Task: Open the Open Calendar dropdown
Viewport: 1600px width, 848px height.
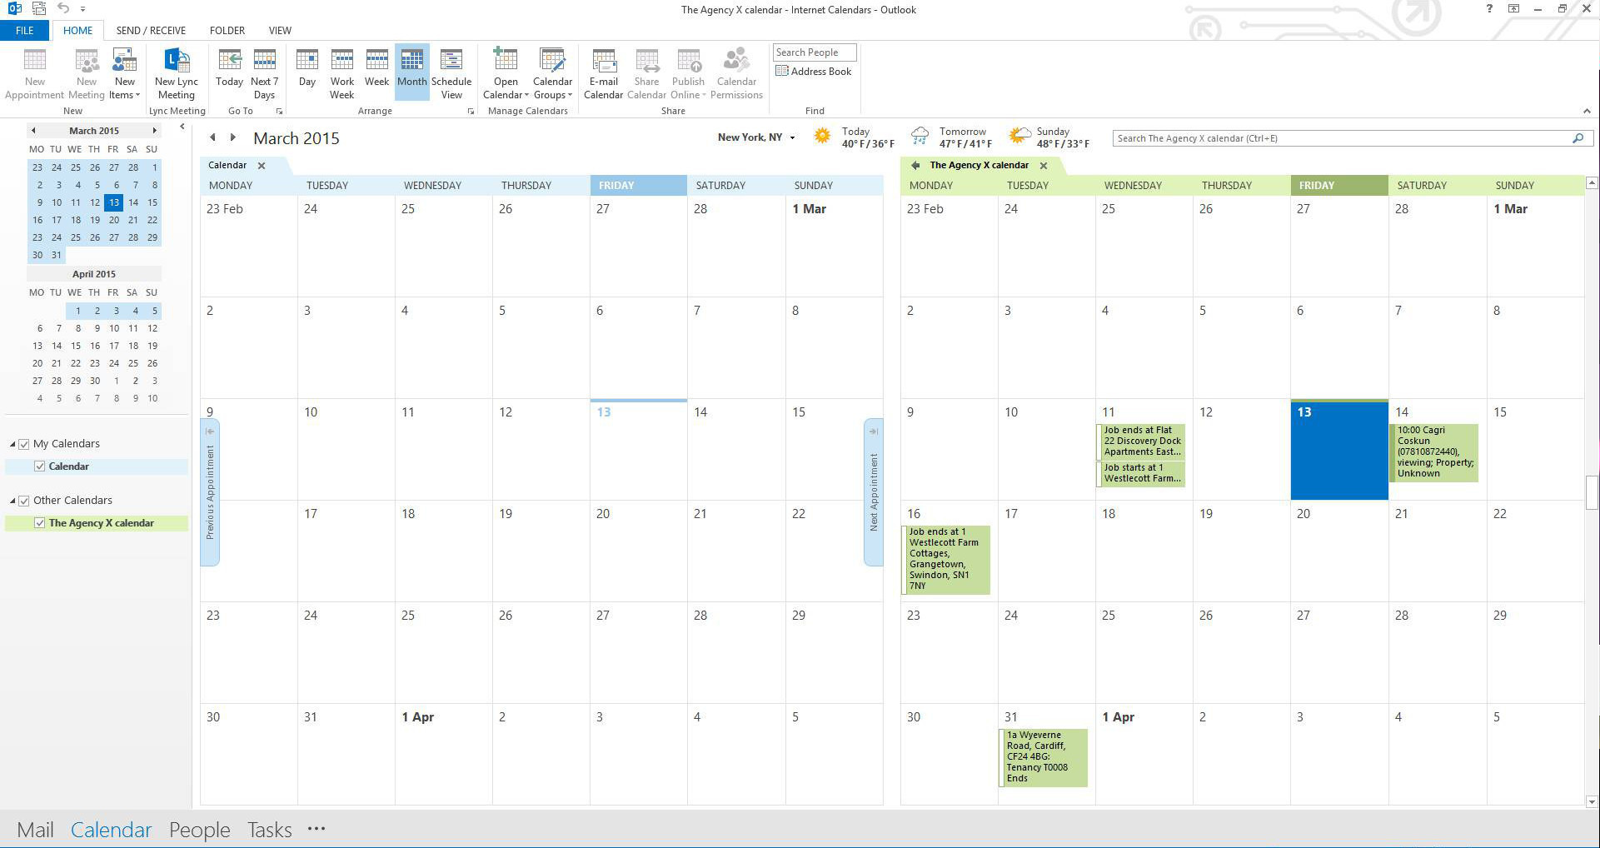Action: click(506, 73)
